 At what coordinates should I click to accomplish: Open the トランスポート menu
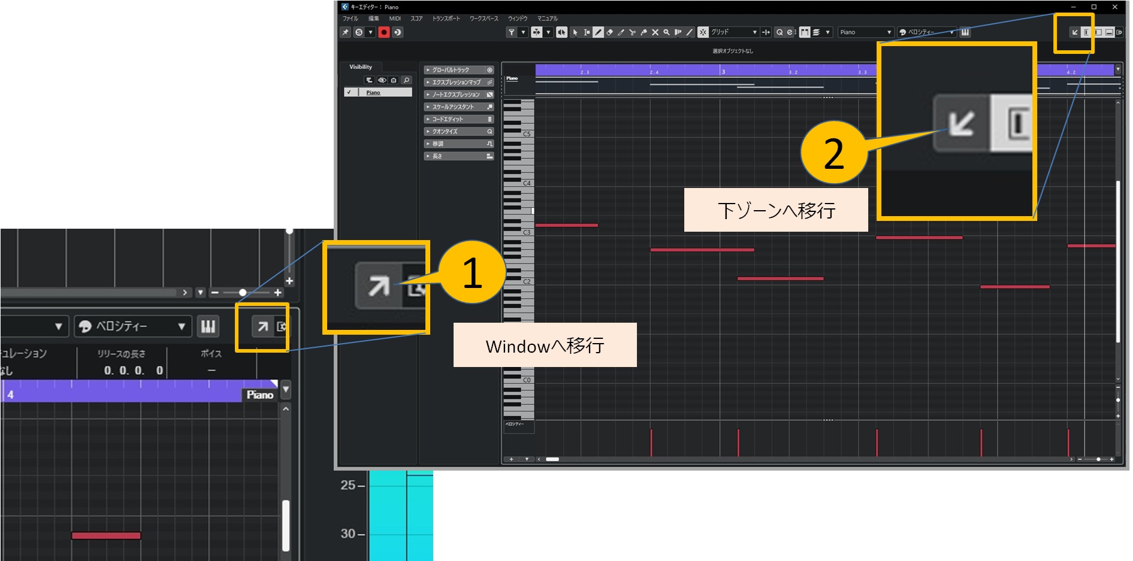pyautogui.click(x=446, y=19)
